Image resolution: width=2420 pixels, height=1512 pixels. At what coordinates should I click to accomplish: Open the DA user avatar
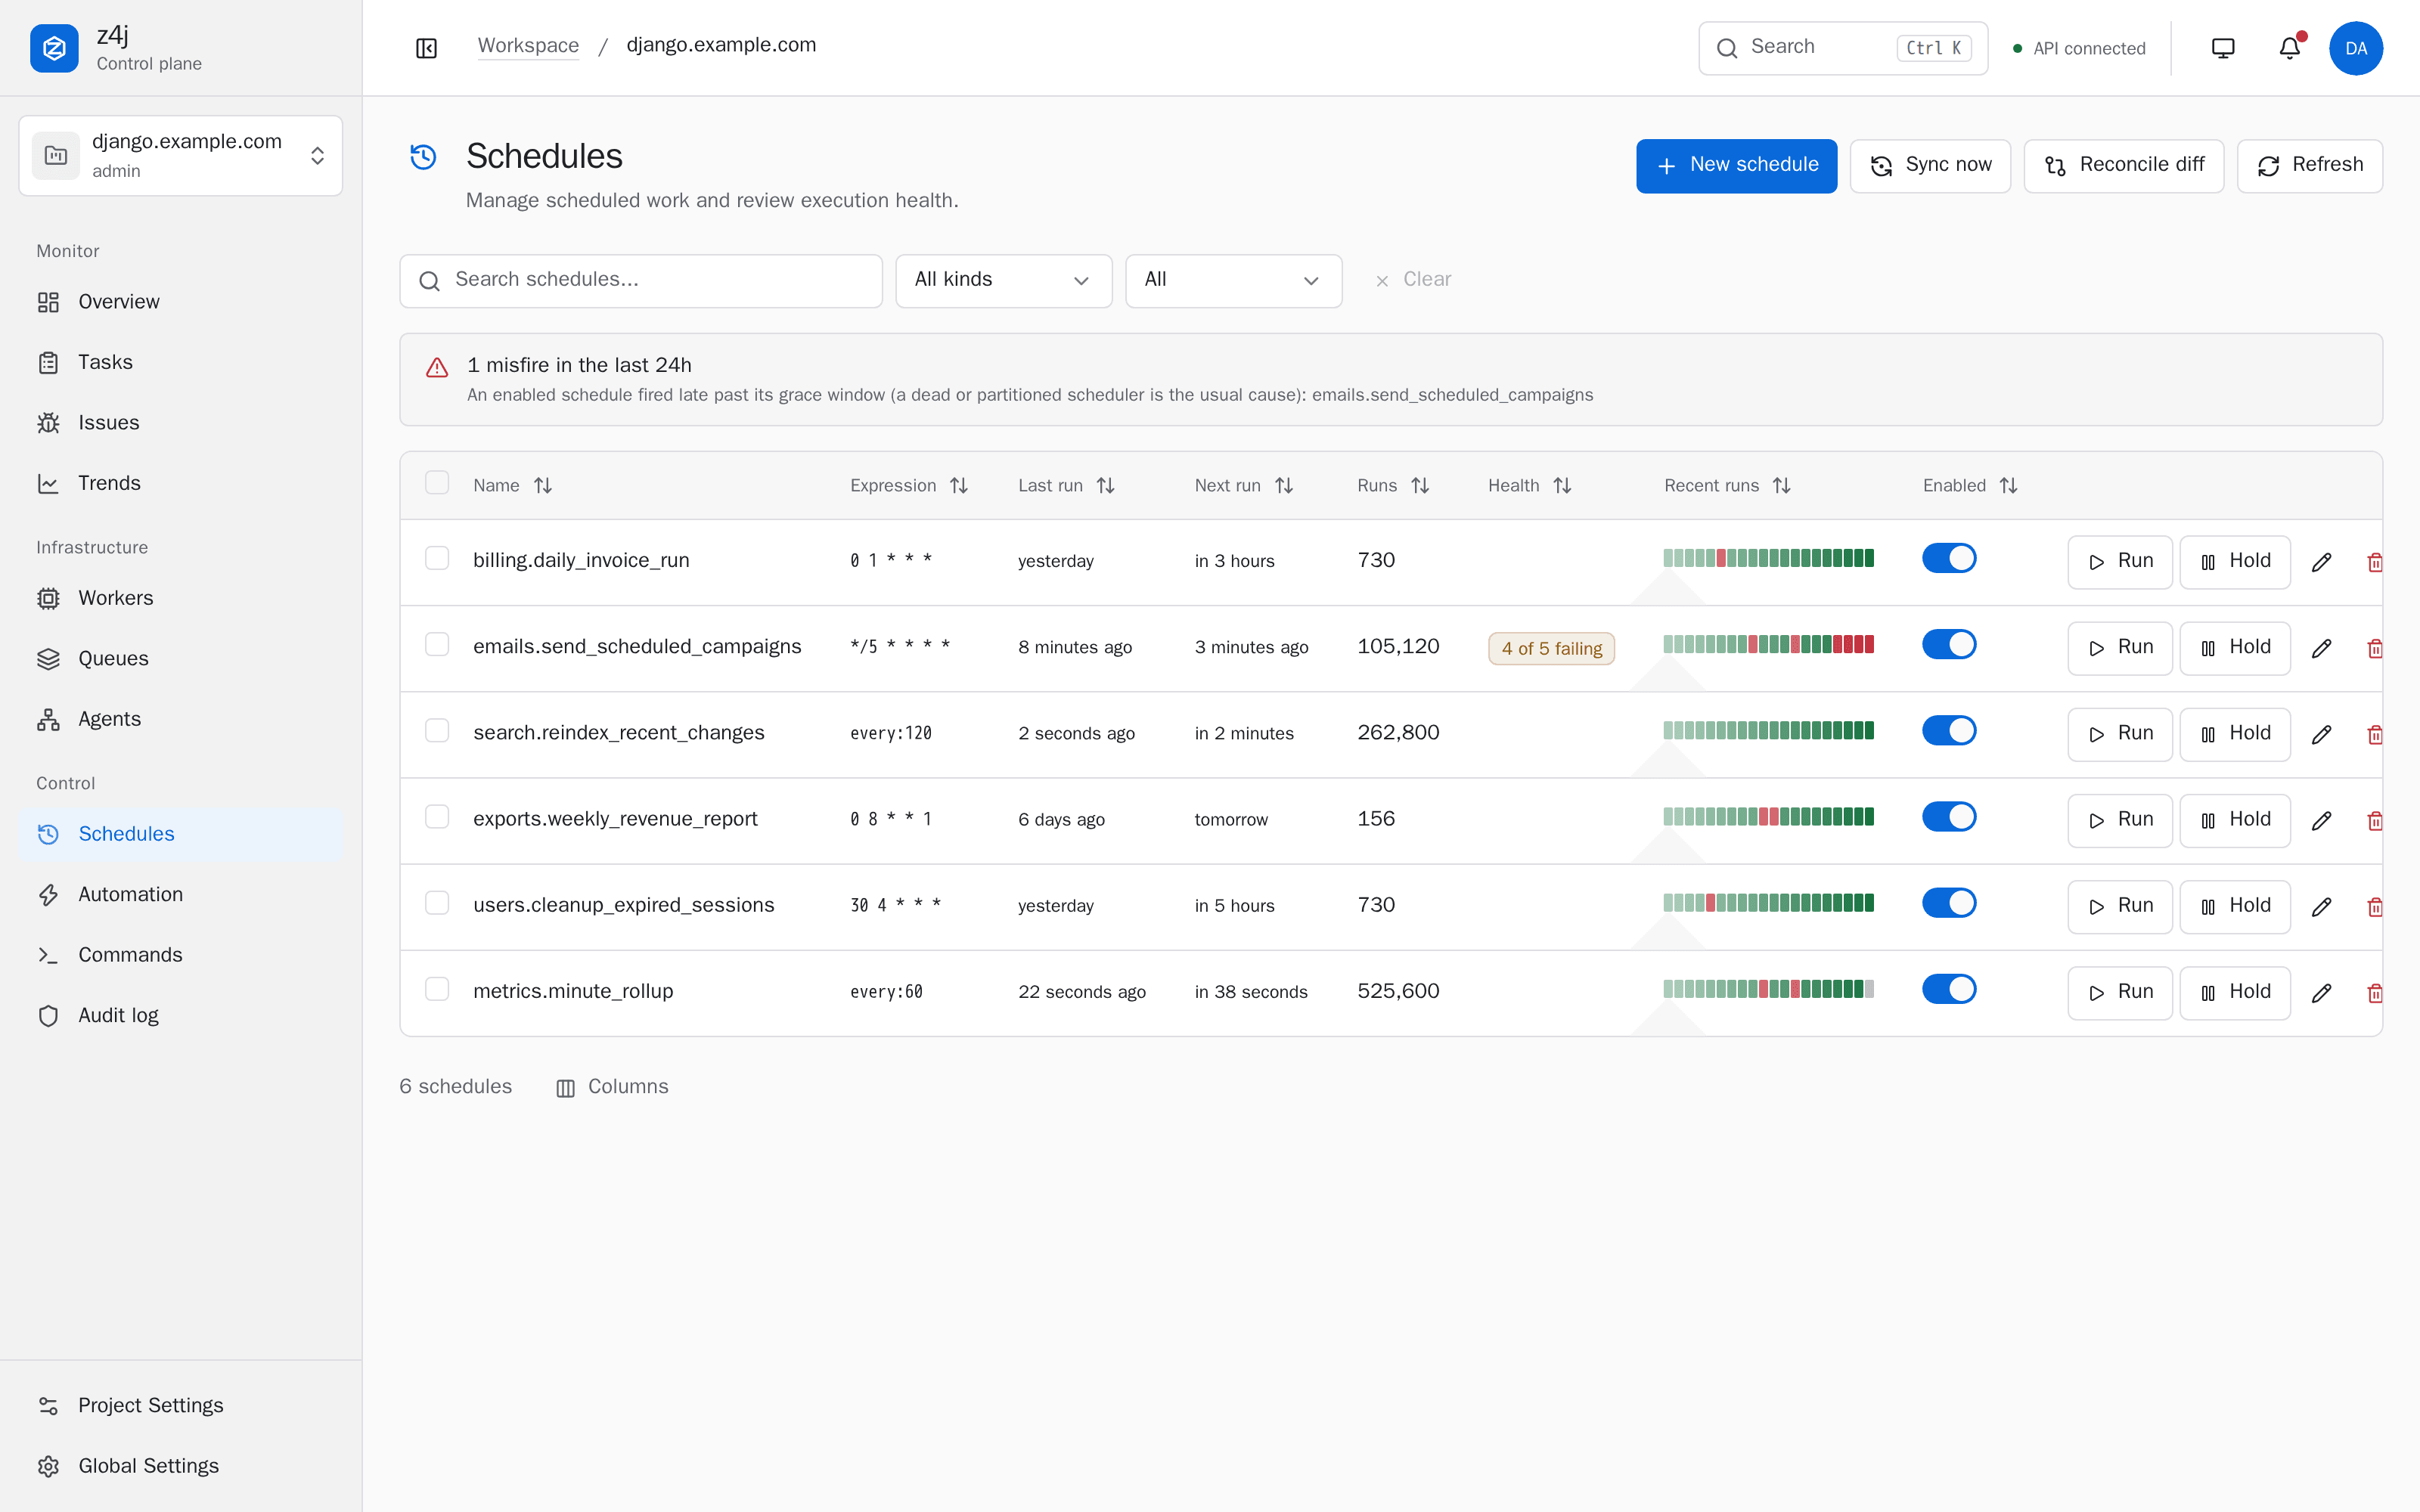[2355, 48]
